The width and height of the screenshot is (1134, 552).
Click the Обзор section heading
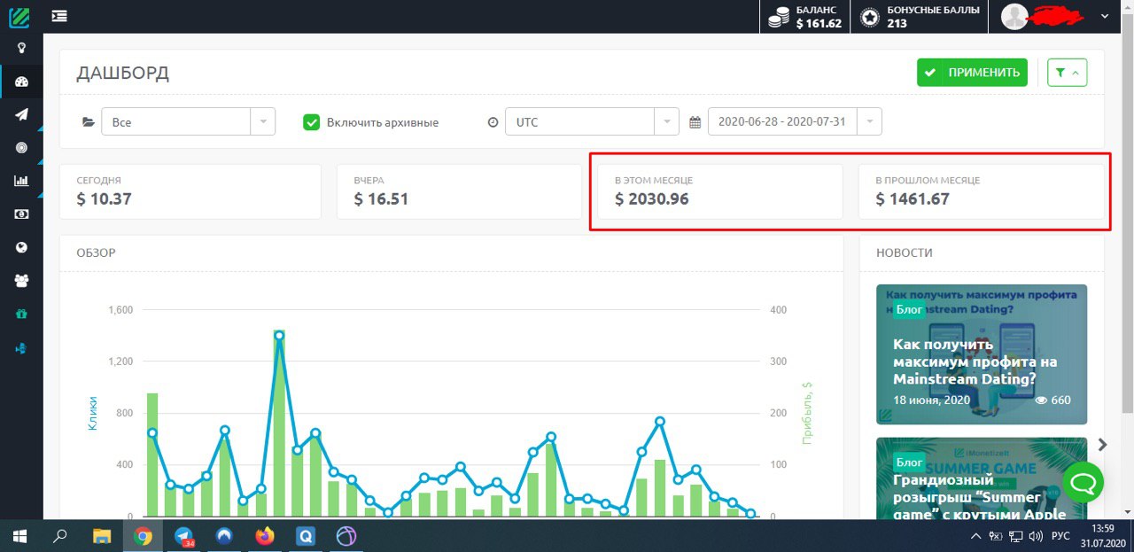tap(96, 253)
